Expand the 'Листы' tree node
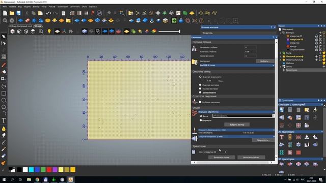 point(281,67)
